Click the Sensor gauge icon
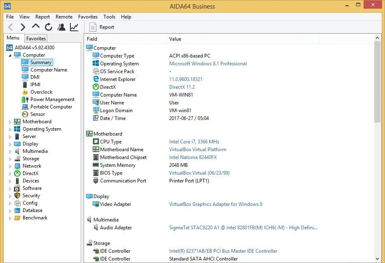385x263 pixels. click(x=25, y=114)
